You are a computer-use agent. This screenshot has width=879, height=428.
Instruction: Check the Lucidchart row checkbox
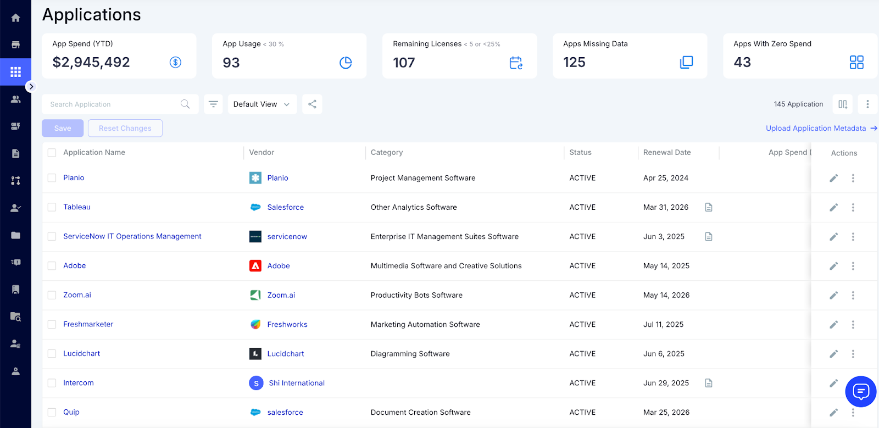click(x=52, y=354)
